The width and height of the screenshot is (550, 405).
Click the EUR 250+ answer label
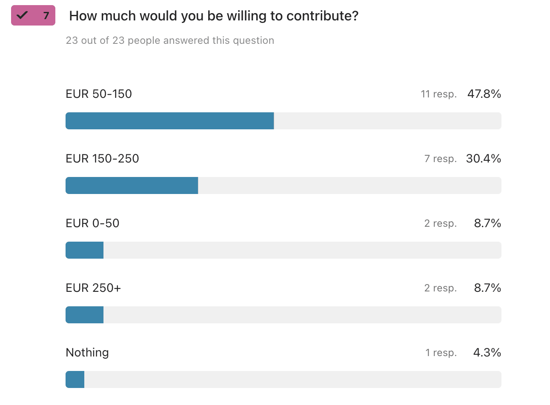tap(93, 288)
